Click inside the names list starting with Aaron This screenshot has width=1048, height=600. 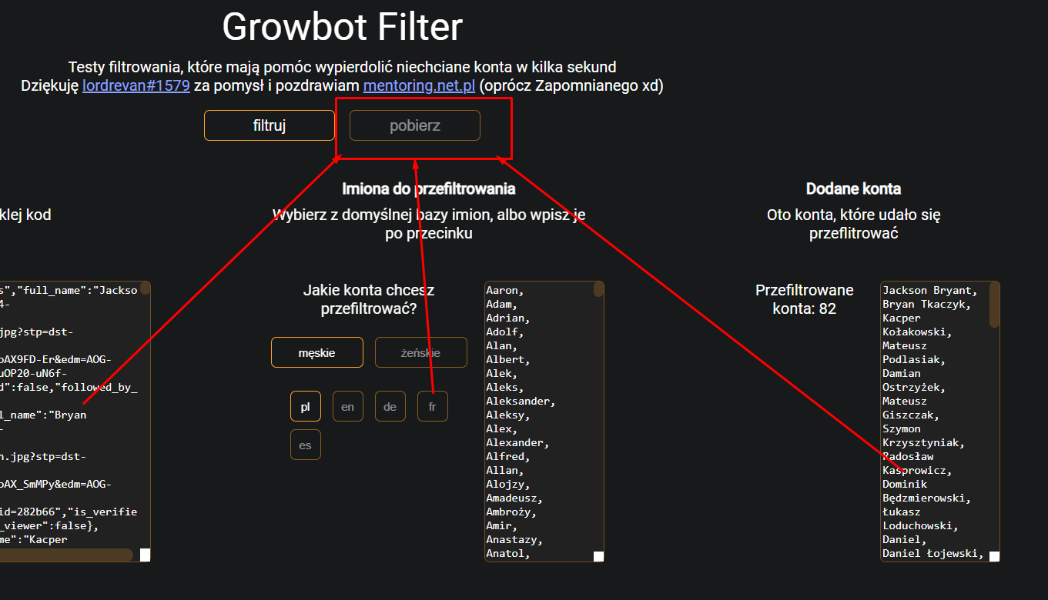coord(535,415)
